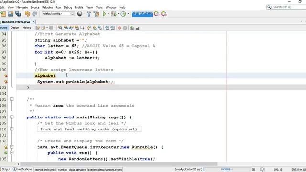Image resolution: width=306 pixels, height=172 pixels.
Task: Switch to the Design view
Action: coord(15,28)
